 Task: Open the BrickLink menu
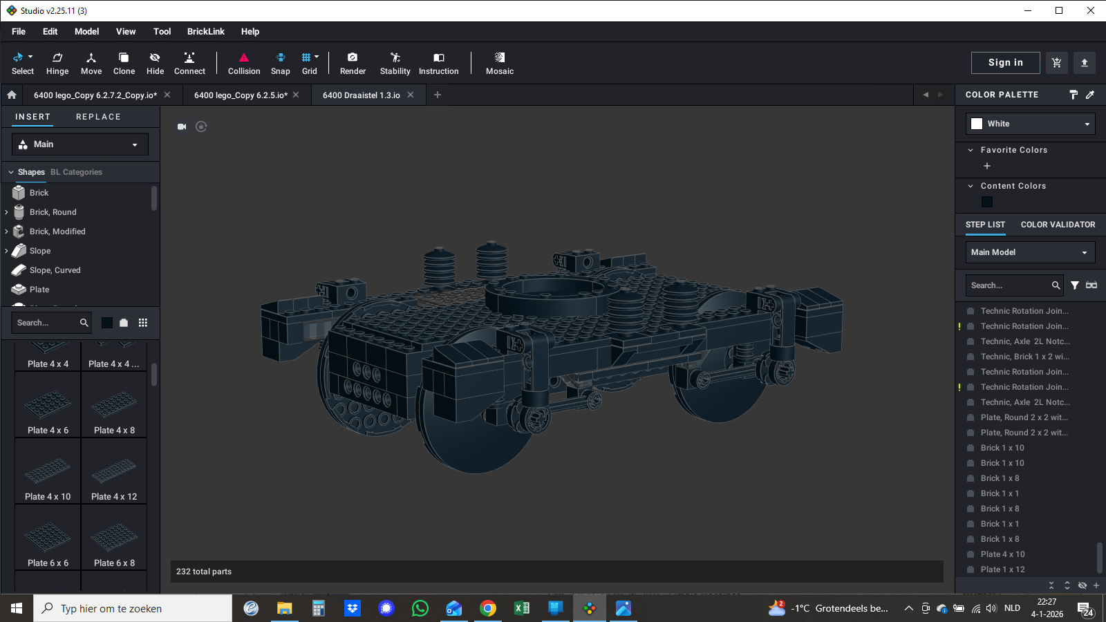point(205,32)
